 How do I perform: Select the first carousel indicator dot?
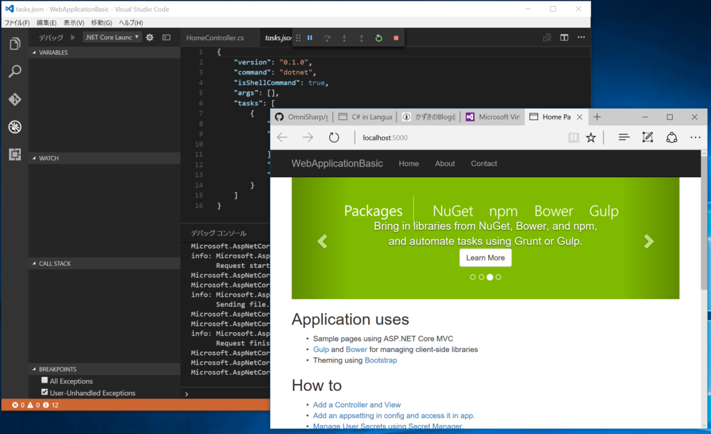click(473, 277)
